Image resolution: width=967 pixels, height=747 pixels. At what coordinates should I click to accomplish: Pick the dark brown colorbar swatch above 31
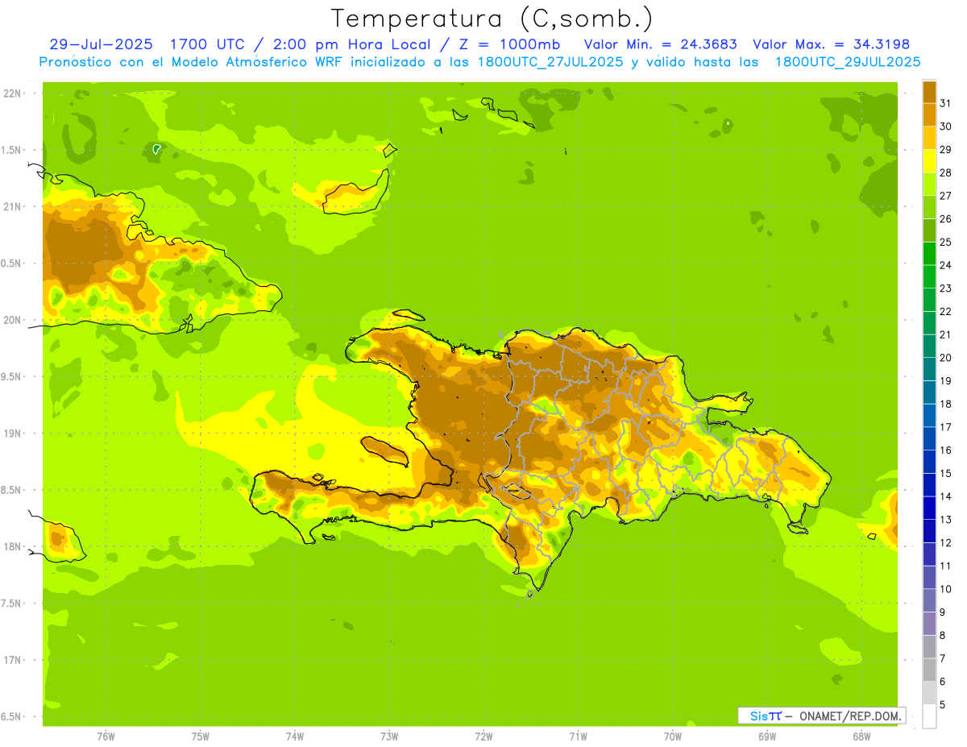click(929, 92)
